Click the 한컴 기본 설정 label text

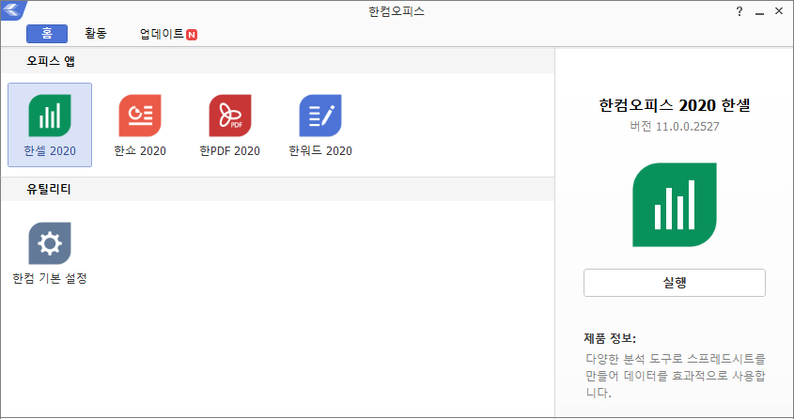click(50, 278)
